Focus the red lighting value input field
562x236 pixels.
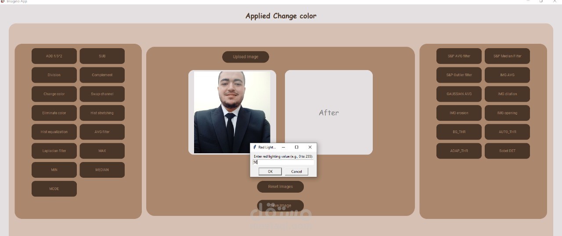tap(283, 162)
